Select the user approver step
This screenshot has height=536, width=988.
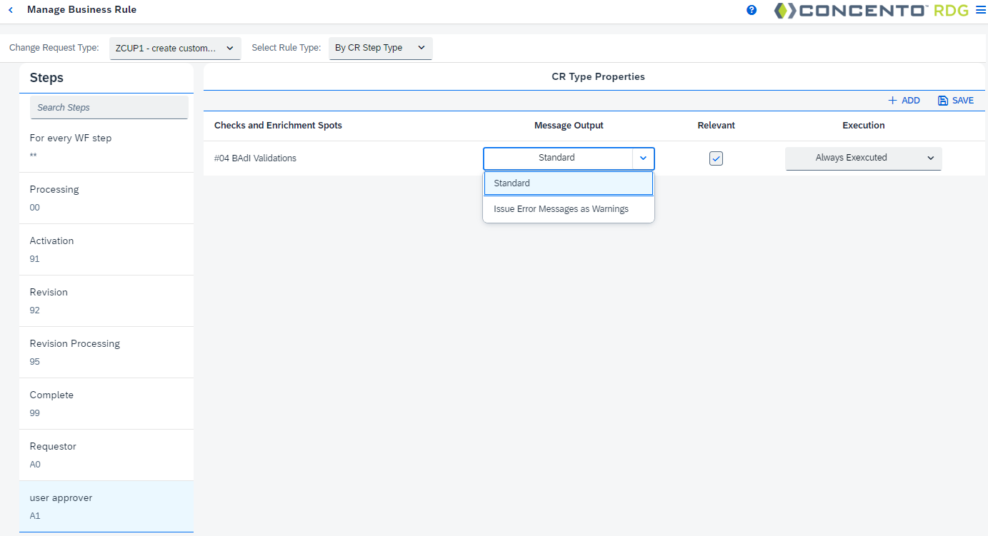(x=106, y=506)
